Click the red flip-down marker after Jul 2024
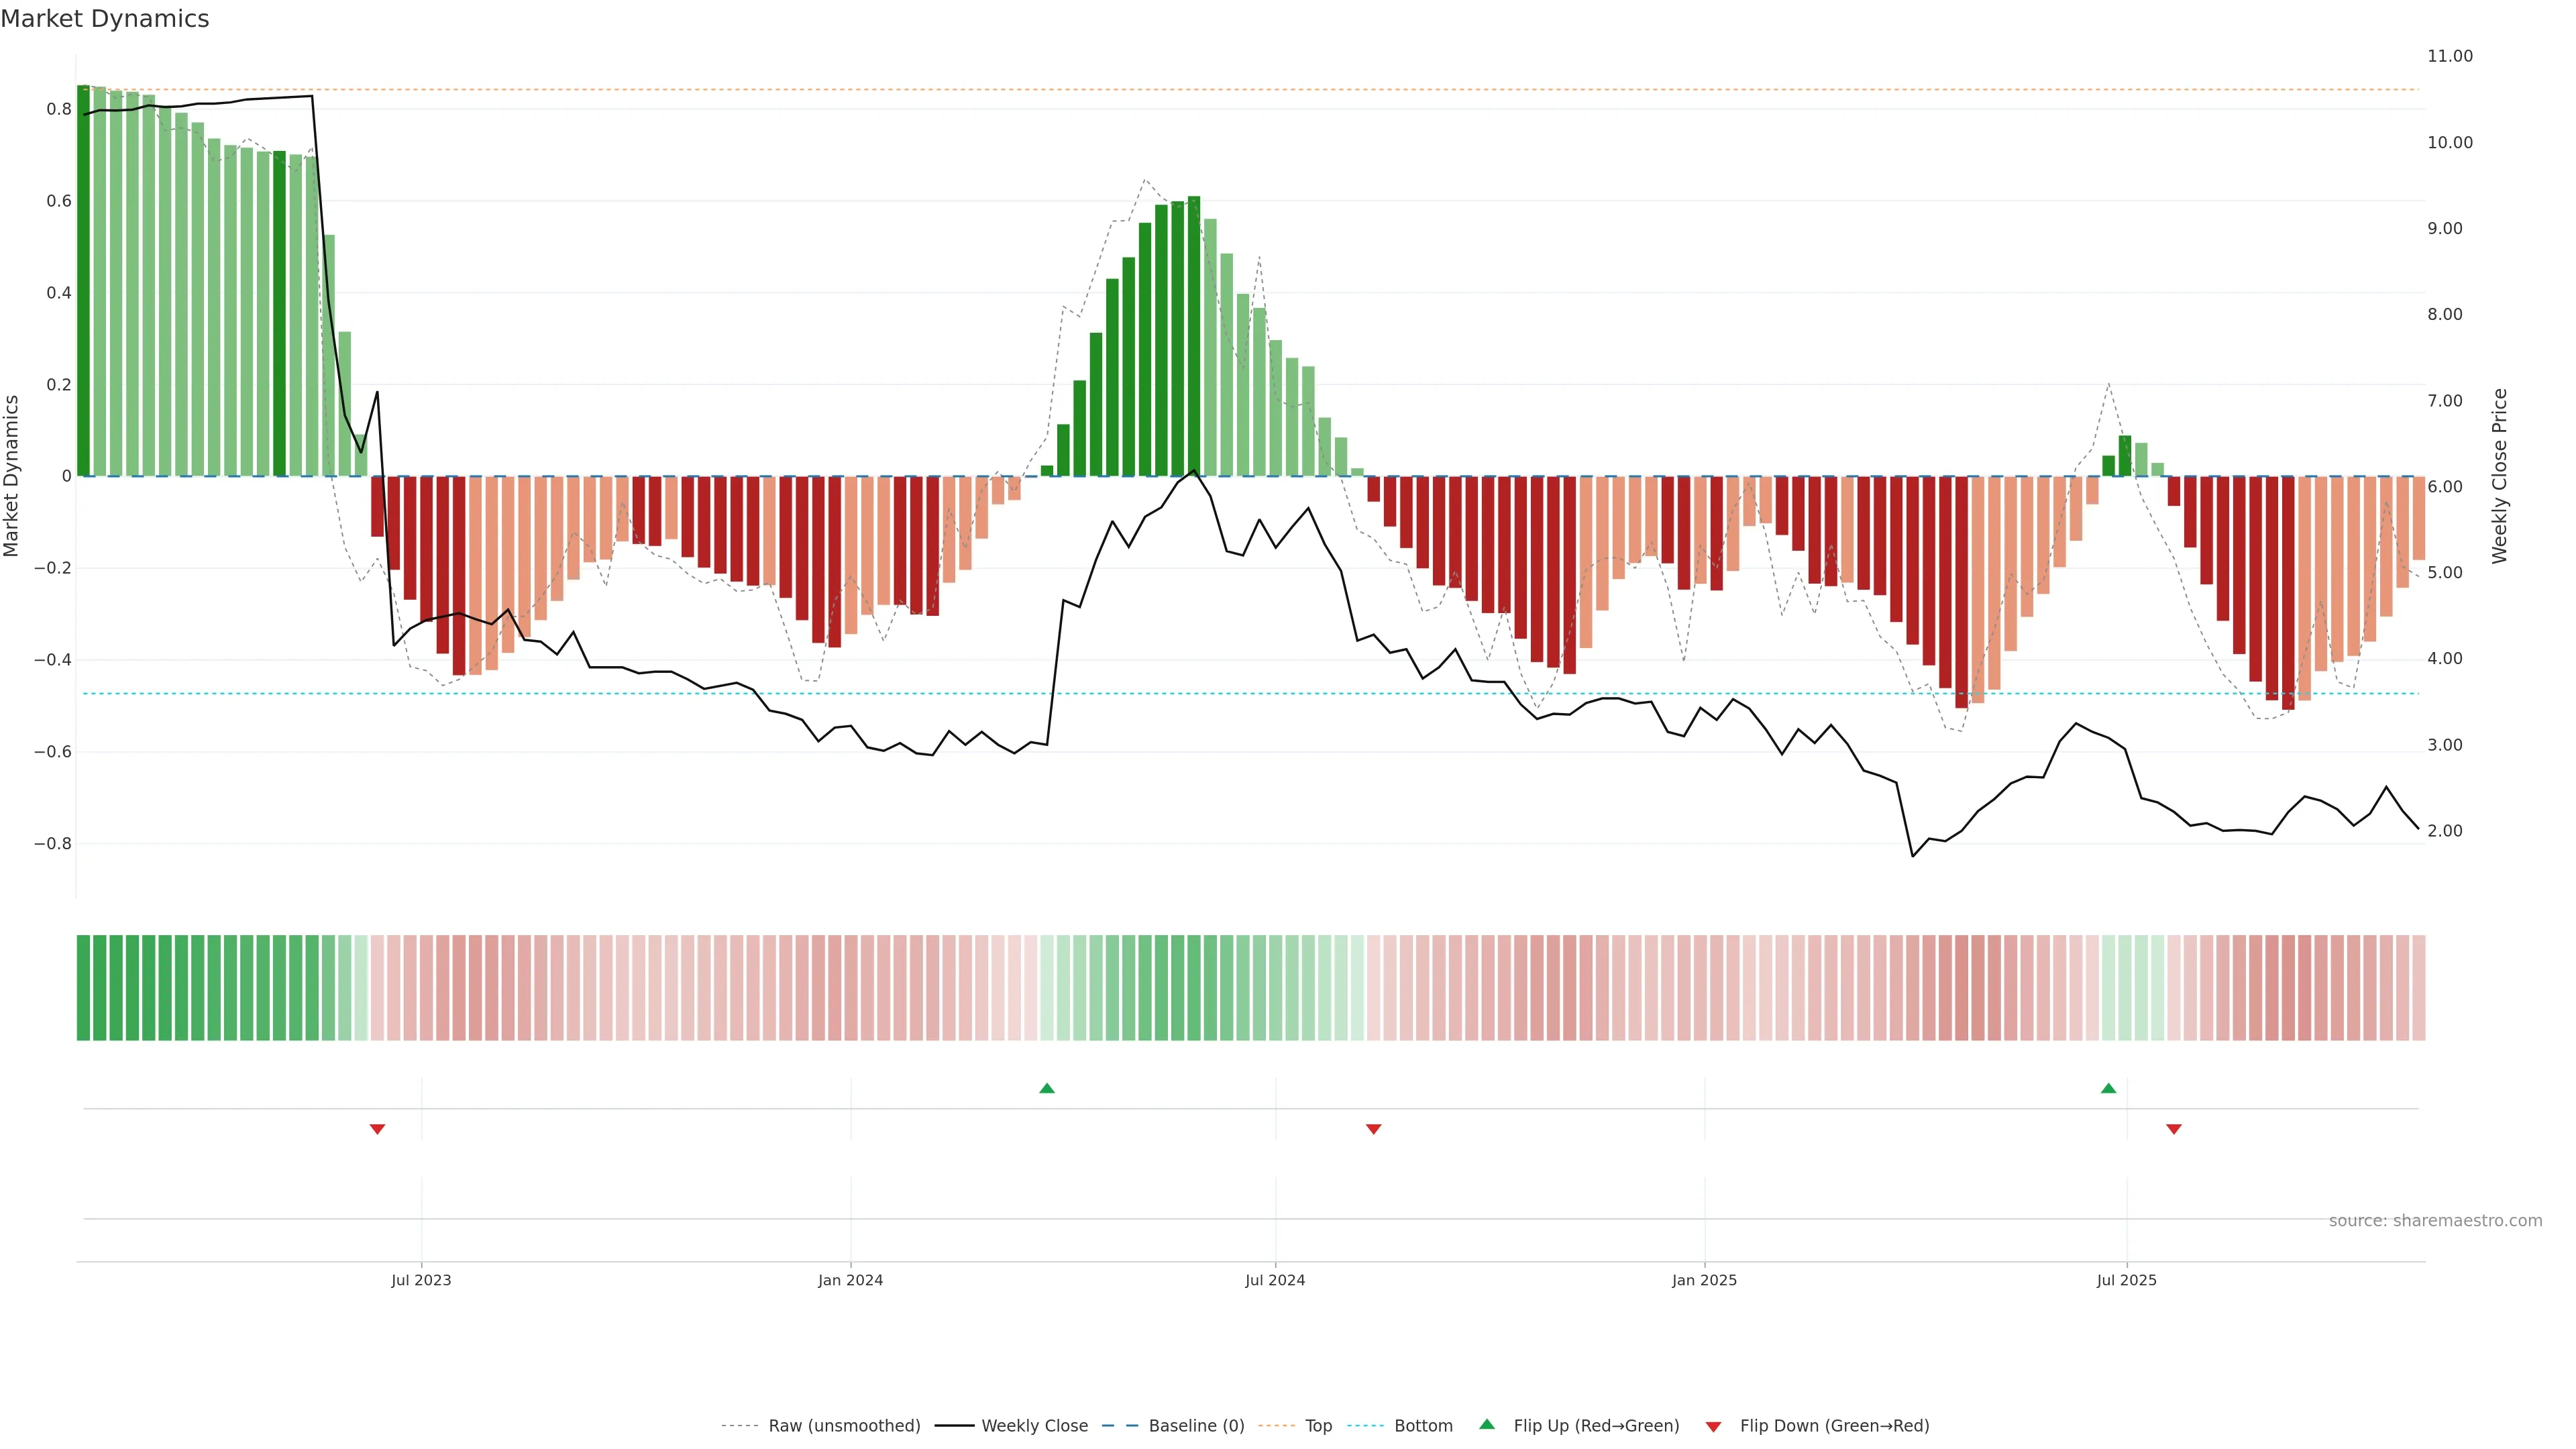The width and height of the screenshot is (2576, 1449). [1373, 1129]
